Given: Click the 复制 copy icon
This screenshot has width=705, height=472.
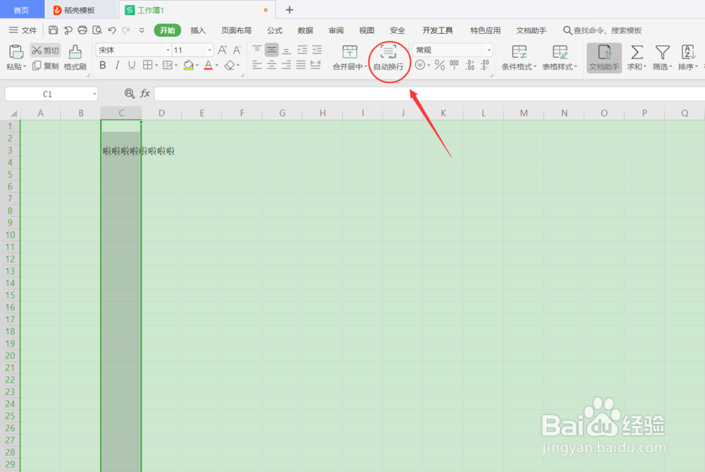Looking at the screenshot, I should click(44, 66).
